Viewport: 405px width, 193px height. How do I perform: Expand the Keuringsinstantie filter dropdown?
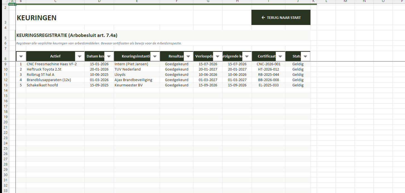[x=155, y=56]
